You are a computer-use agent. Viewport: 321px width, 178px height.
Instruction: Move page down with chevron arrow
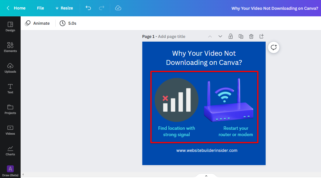pyautogui.click(x=220, y=36)
